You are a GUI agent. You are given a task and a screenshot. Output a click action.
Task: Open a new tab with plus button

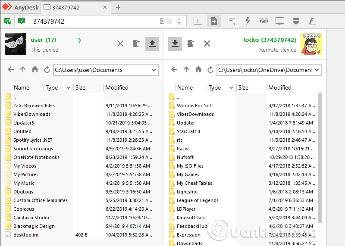tap(118, 7)
